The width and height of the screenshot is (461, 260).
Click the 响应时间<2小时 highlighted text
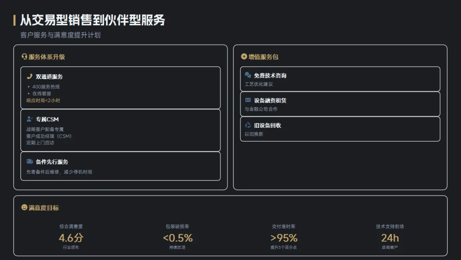[43, 100]
